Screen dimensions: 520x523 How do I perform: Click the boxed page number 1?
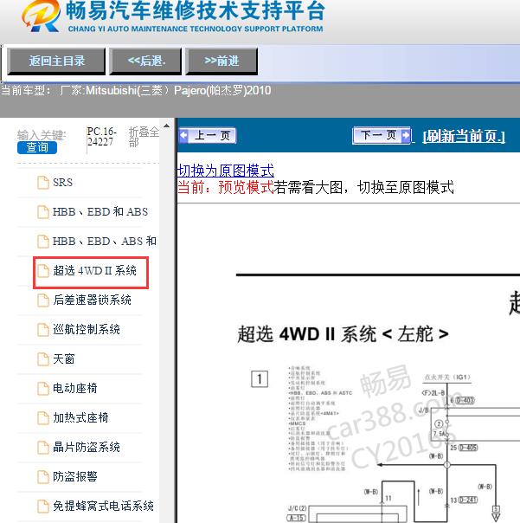[x=260, y=379]
